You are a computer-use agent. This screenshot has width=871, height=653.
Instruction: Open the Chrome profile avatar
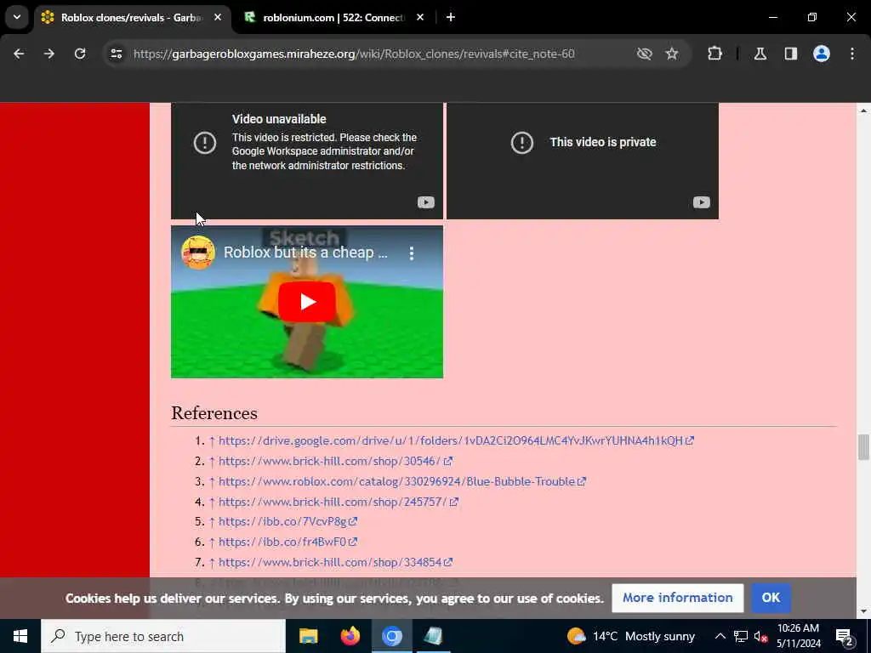822,54
